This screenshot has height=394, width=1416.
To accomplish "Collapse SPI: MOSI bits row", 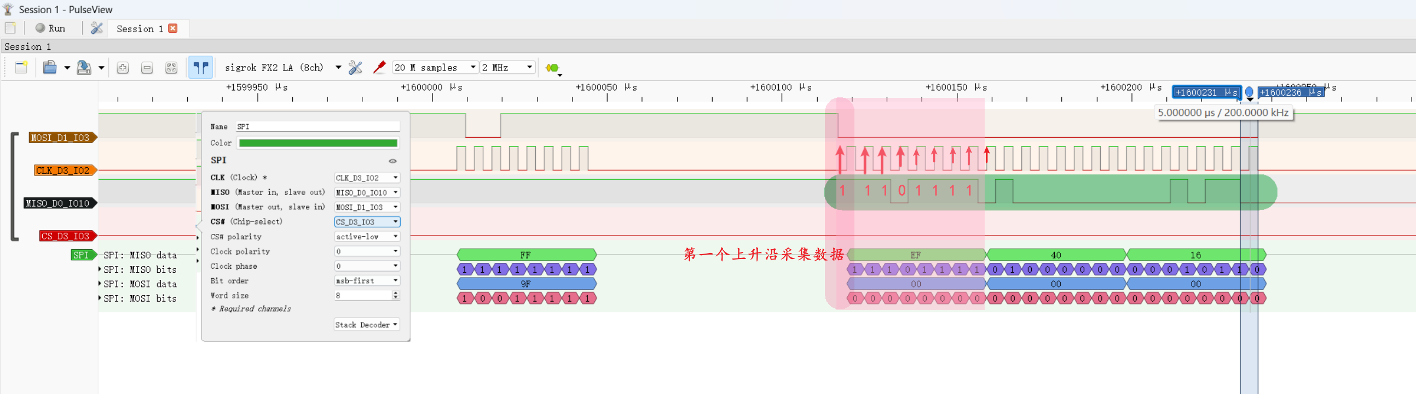I will point(100,298).
